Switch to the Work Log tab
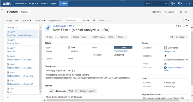Image resolution: width=193 pixels, height=102 pixels. pos(73,91)
